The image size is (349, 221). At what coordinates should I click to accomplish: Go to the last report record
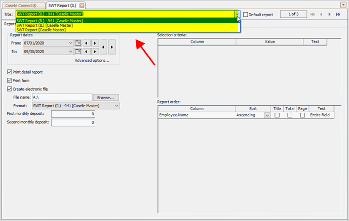(338, 15)
